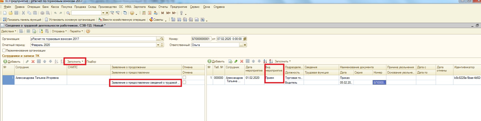The width and height of the screenshot is (481, 121).
Task: Click 'Подбор' button
Action: point(91,62)
